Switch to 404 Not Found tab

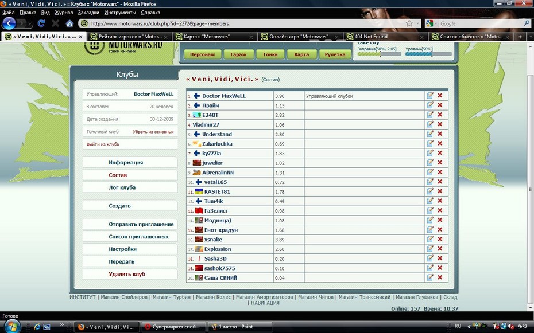(385, 37)
